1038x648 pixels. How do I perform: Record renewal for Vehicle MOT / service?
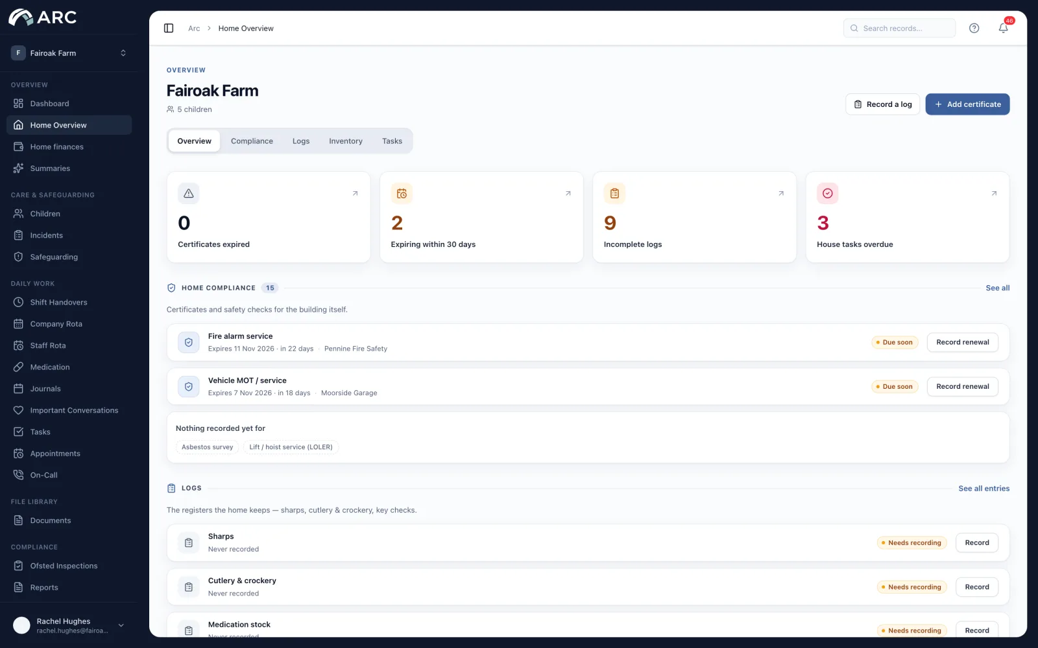click(963, 387)
